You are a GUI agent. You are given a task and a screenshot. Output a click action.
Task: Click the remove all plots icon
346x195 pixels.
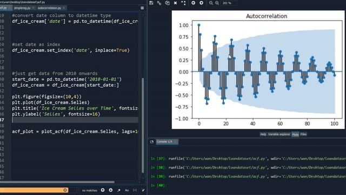point(183,3)
